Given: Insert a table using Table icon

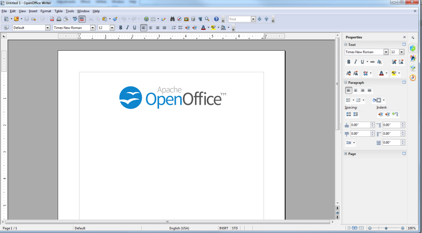Looking at the screenshot, I should [x=153, y=19].
